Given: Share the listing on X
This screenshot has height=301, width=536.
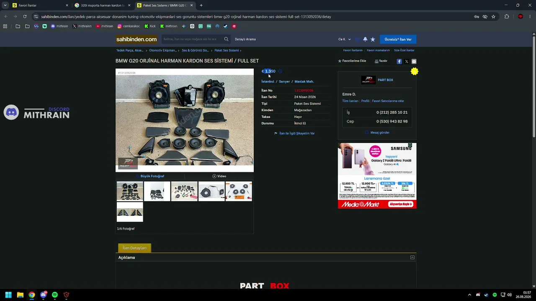Looking at the screenshot, I should pyautogui.click(x=407, y=61).
